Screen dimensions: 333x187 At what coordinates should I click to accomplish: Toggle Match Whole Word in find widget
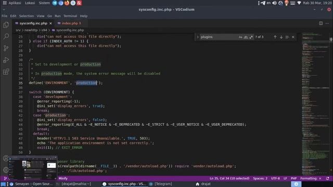click(246, 37)
